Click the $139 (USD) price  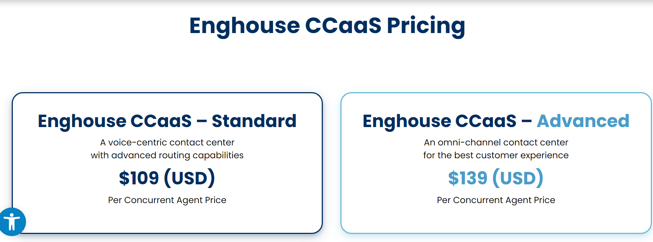coord(468,178)
